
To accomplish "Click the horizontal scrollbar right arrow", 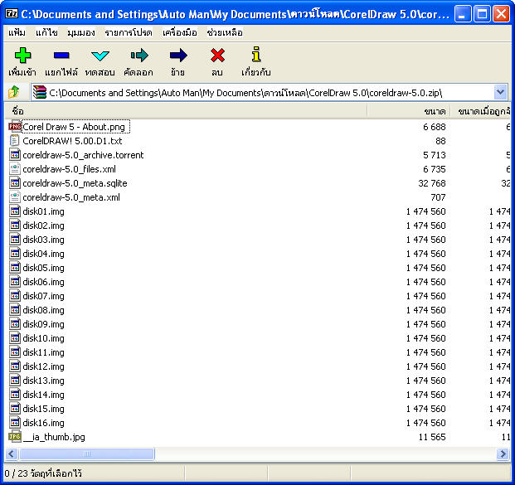I will 503,453.
